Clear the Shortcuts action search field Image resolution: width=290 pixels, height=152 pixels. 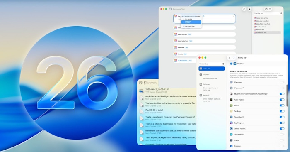(x=281, y=13)
